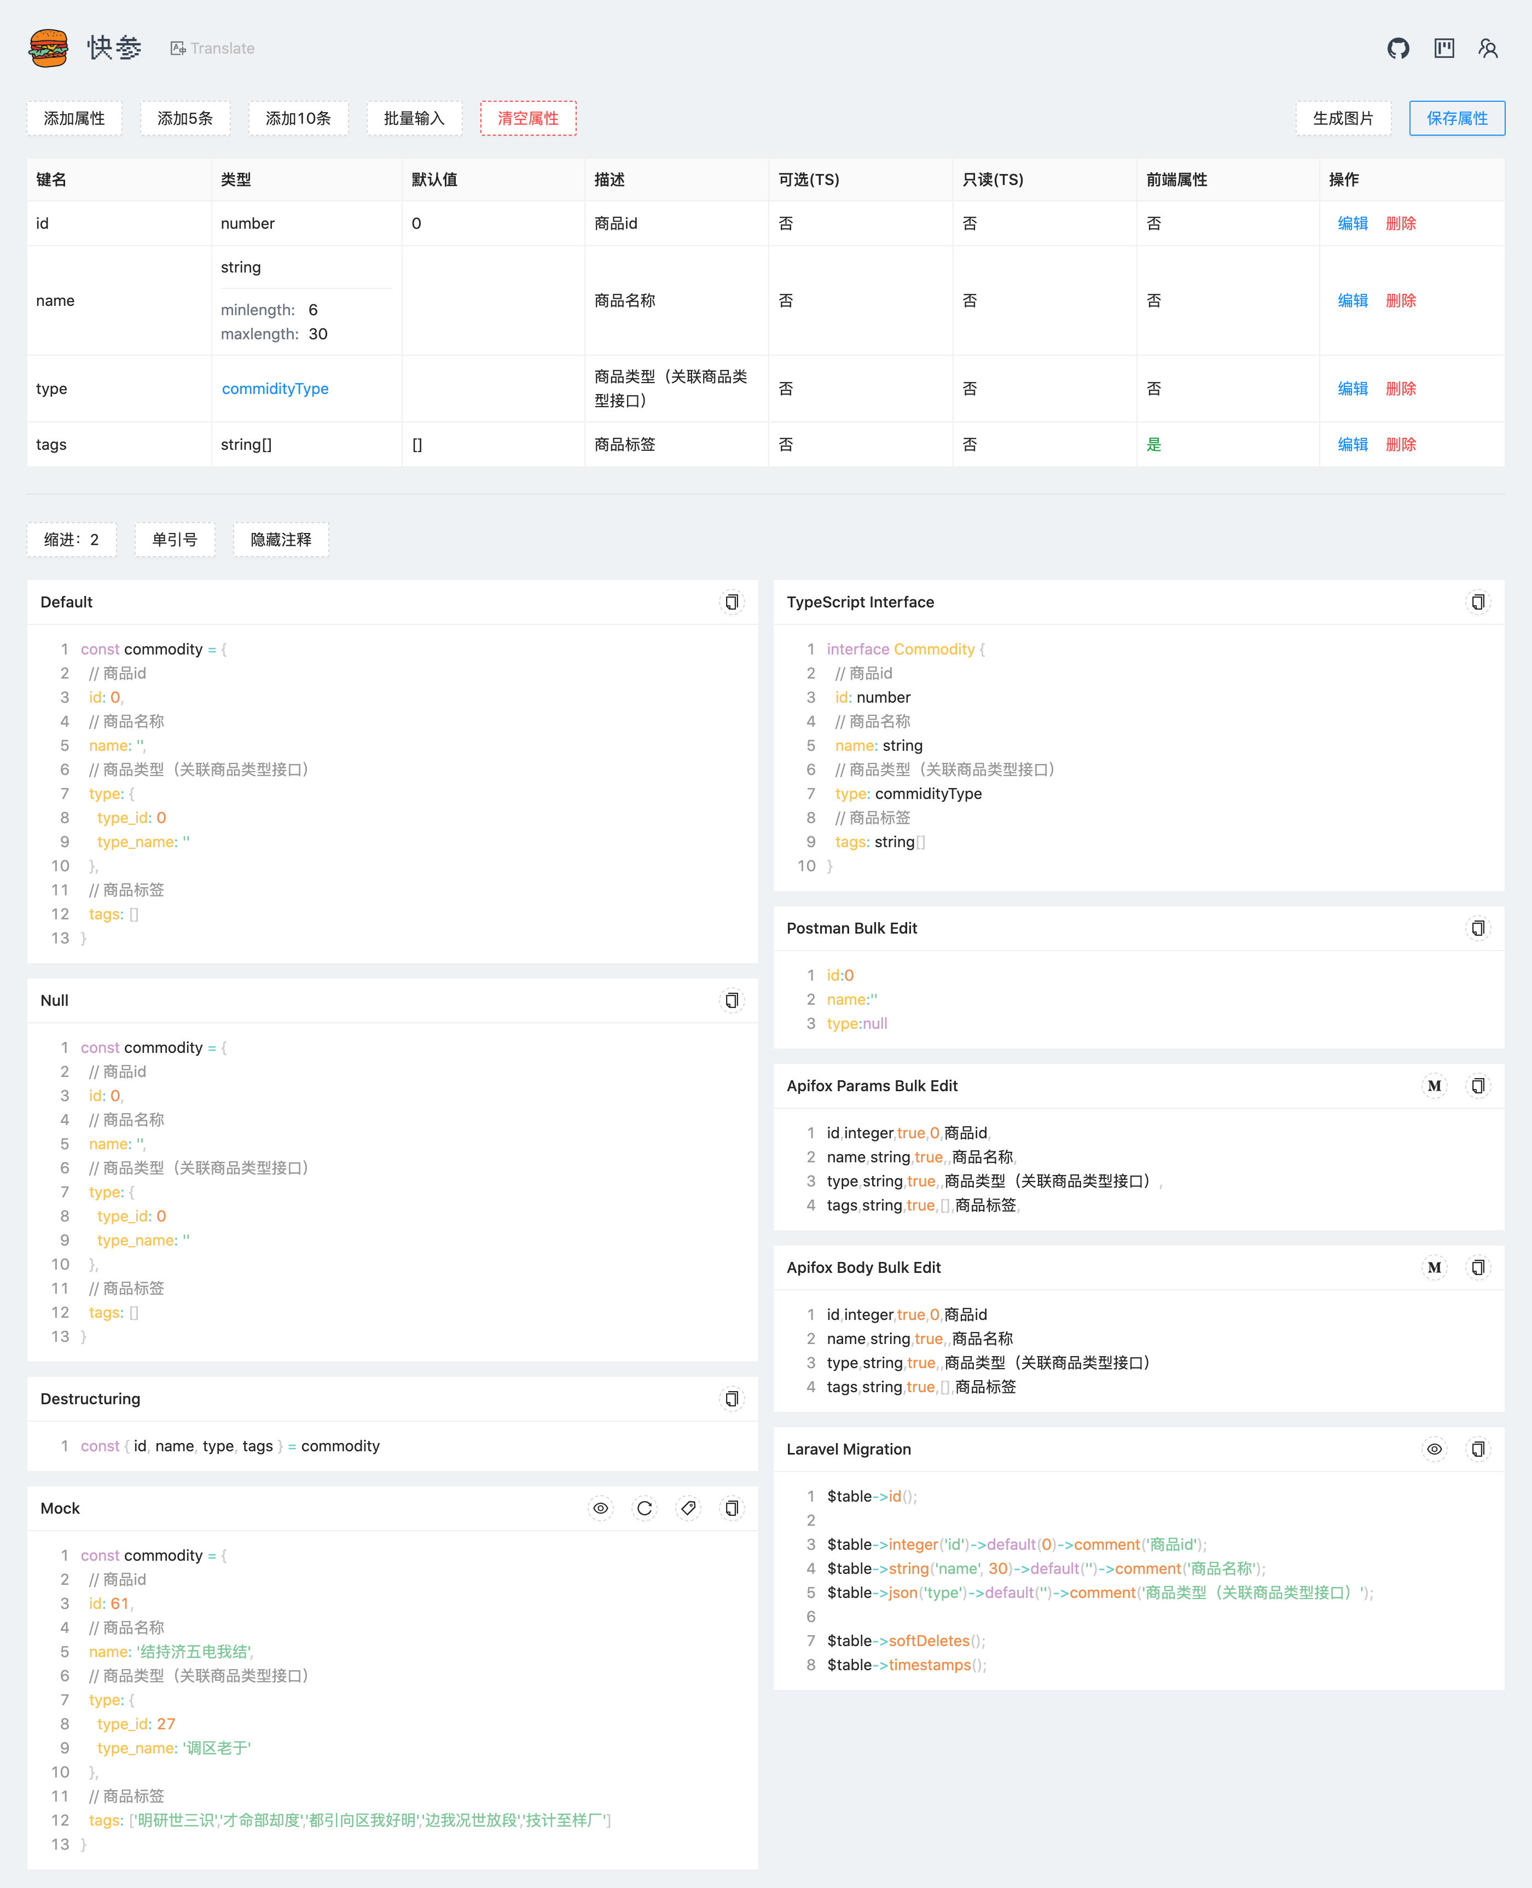Image resolution: width=1532 pixels, height=1888 pixels.
Task: Click the Laravel Migration panel title
Action: 849,1449
